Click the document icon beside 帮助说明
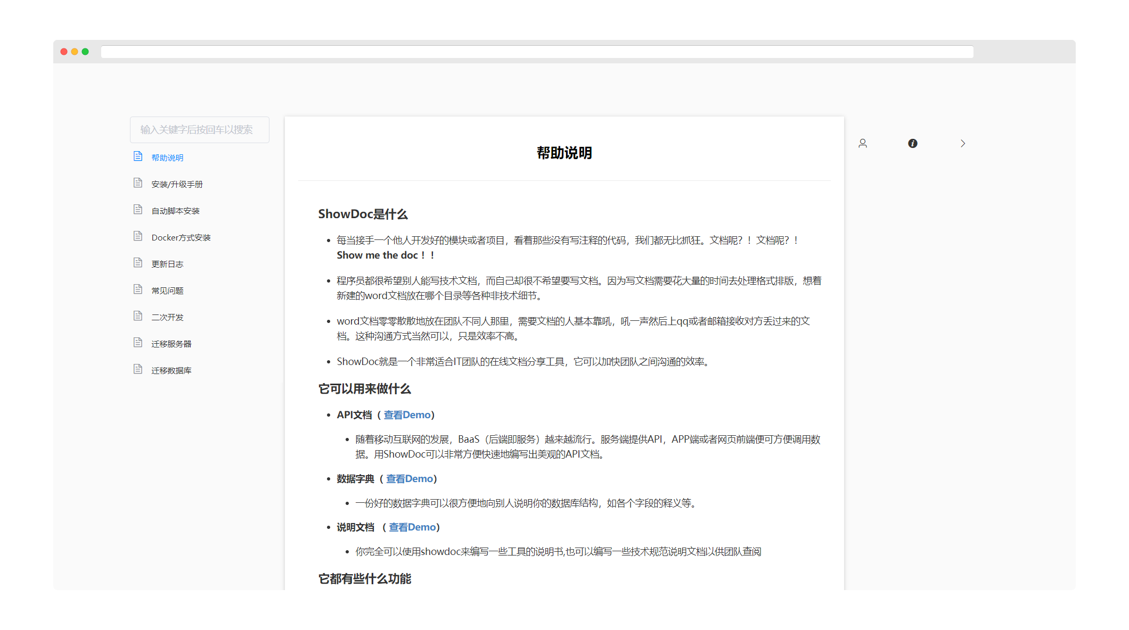The width and height of the screenshot is (1129, 630). 138,156
